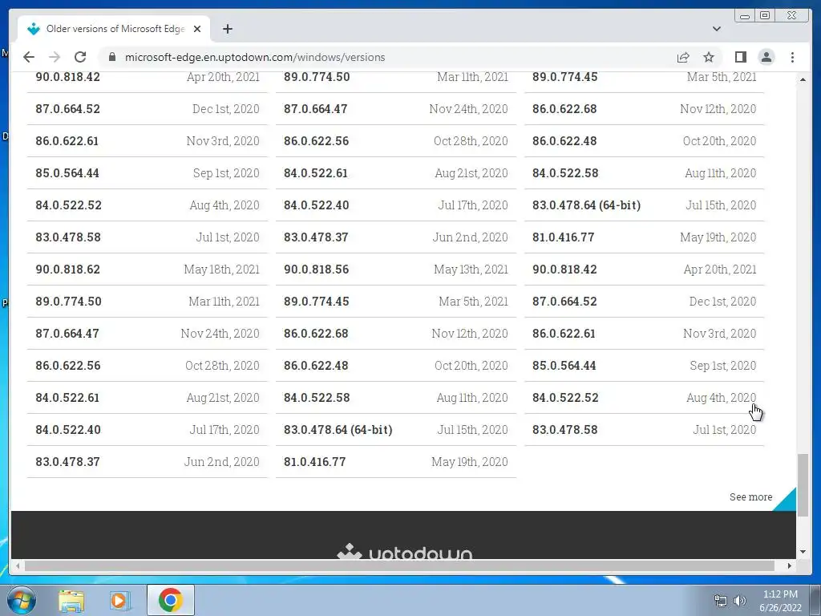Open version 86.0.622.61 dated Nov 3rd, 2020 in right column
The width and height of the screenshot is (821, 616).
coord(644,333)
